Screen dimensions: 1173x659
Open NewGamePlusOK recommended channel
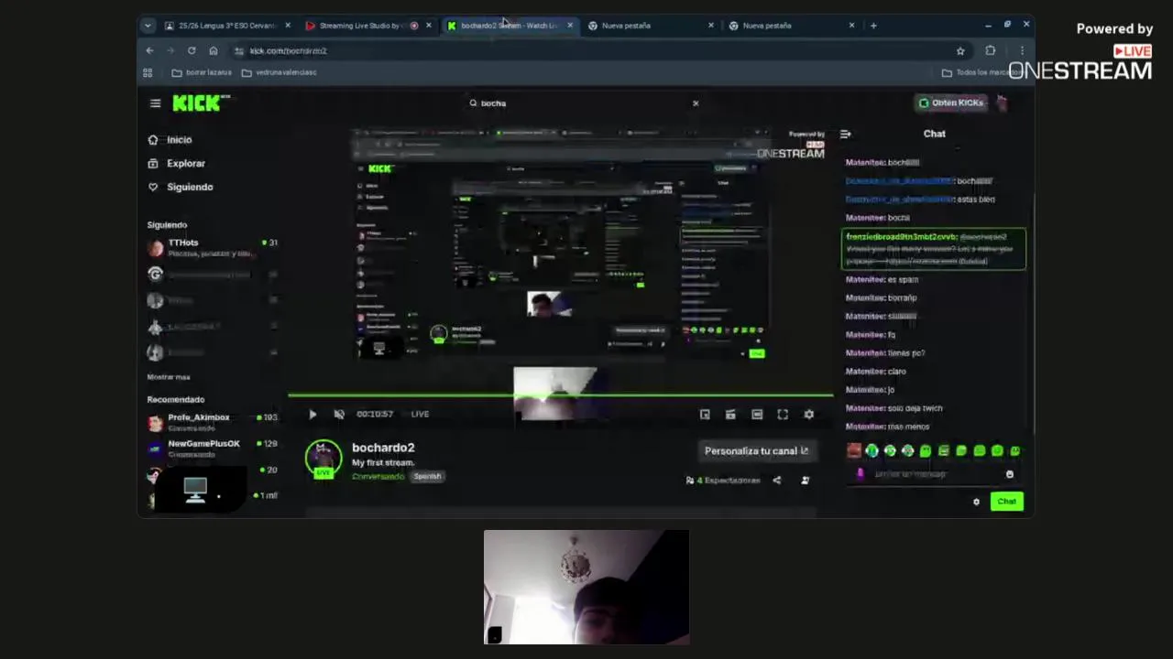click(x=212, y=448)
